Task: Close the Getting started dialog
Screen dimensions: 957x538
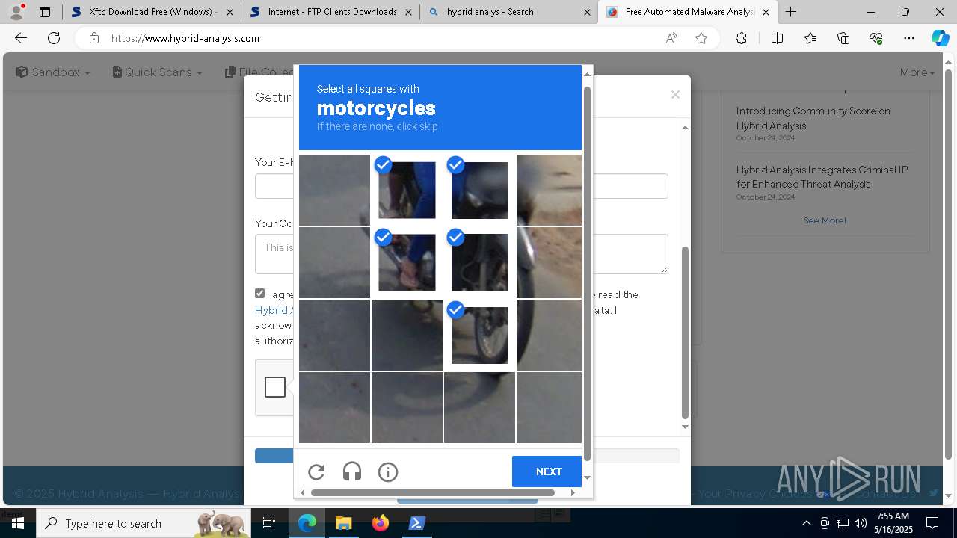Action: tap(675, 94)
